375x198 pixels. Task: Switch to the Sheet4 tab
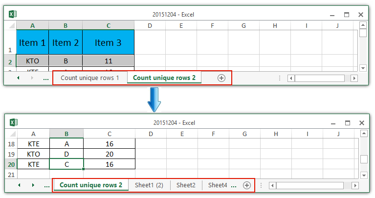[x=218, y=185]
